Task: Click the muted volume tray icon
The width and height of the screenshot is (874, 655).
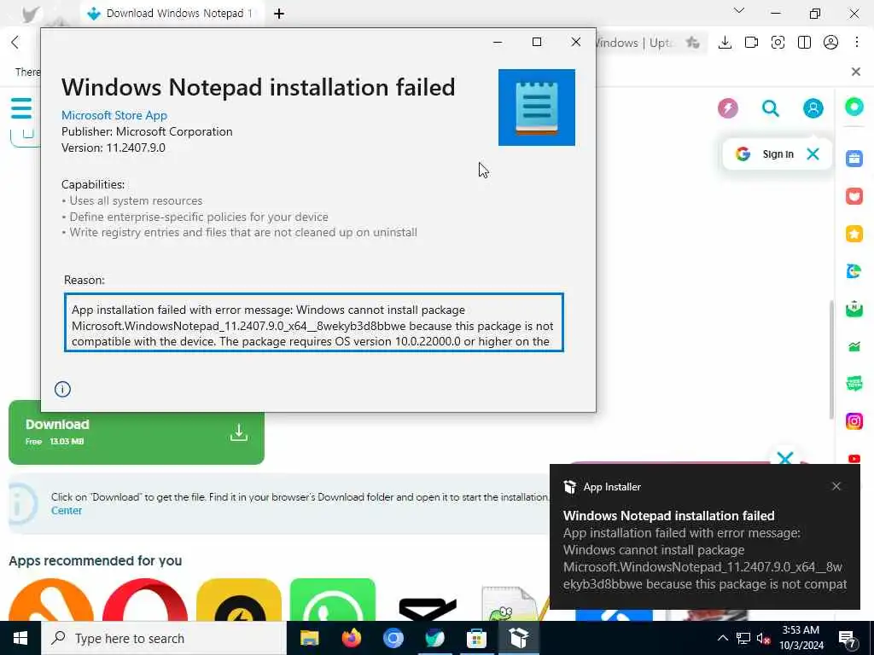Action: pyautogui.click(x=763, y=638)
